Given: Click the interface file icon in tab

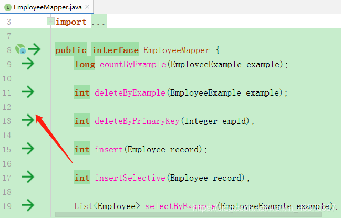Looking at the screenshot, I should [x=8, y=7].
